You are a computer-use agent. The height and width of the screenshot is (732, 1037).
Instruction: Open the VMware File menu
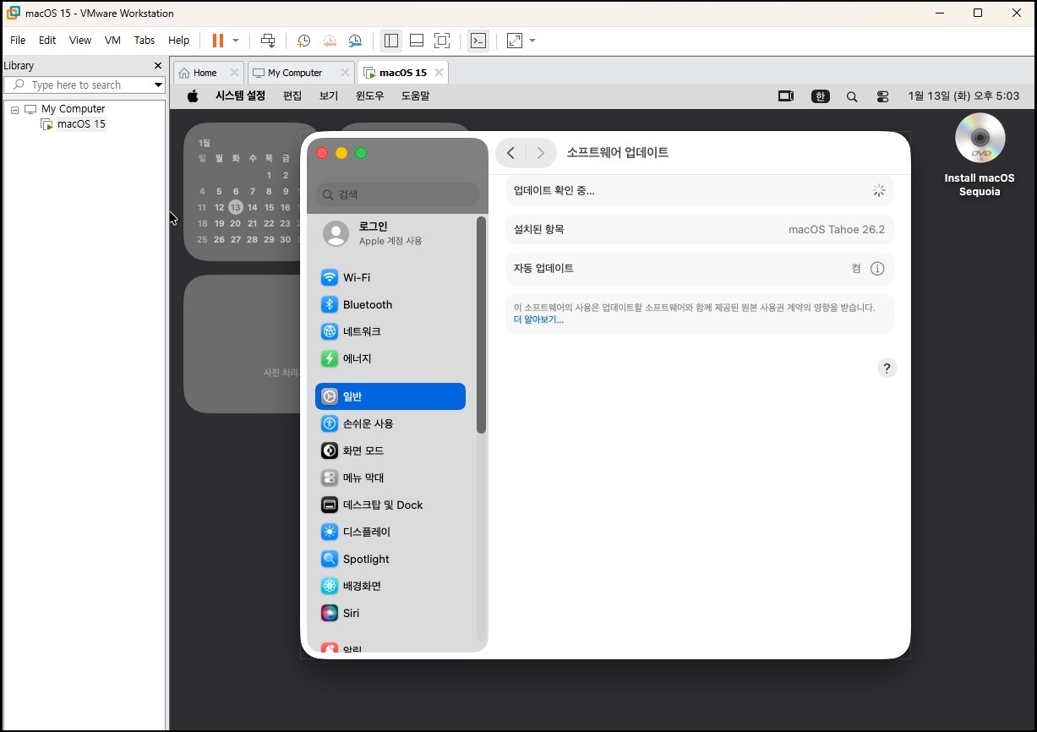tap(18, 41)
